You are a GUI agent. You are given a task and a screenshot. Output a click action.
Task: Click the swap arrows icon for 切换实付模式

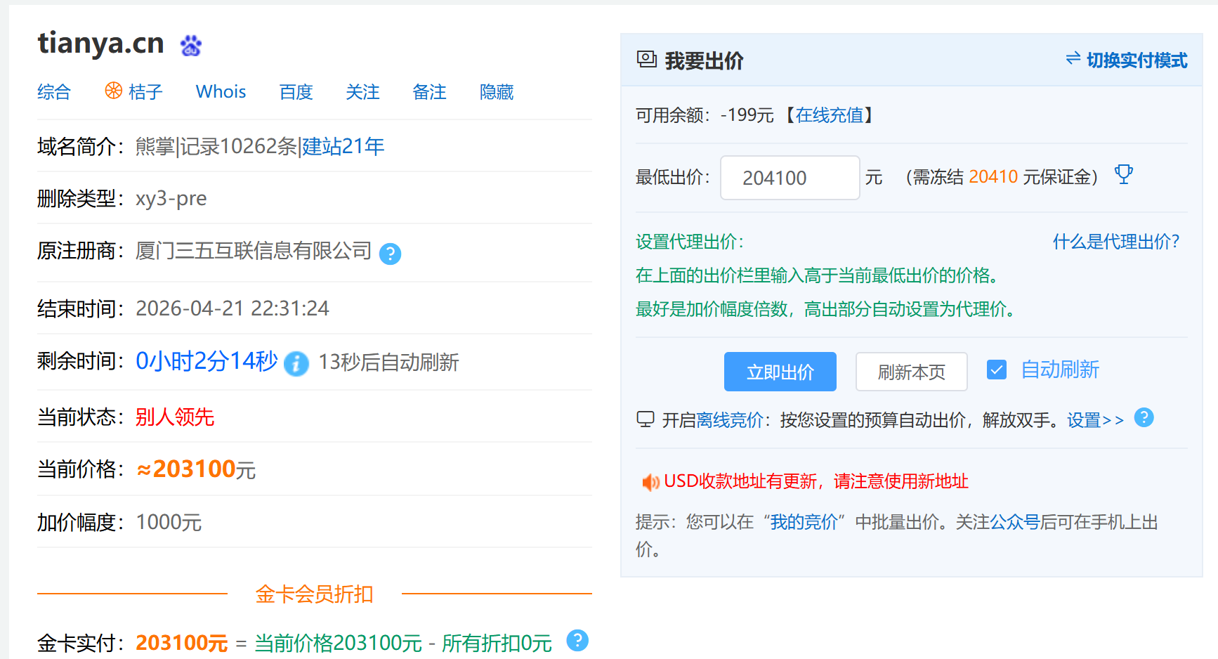(1073, 58)
